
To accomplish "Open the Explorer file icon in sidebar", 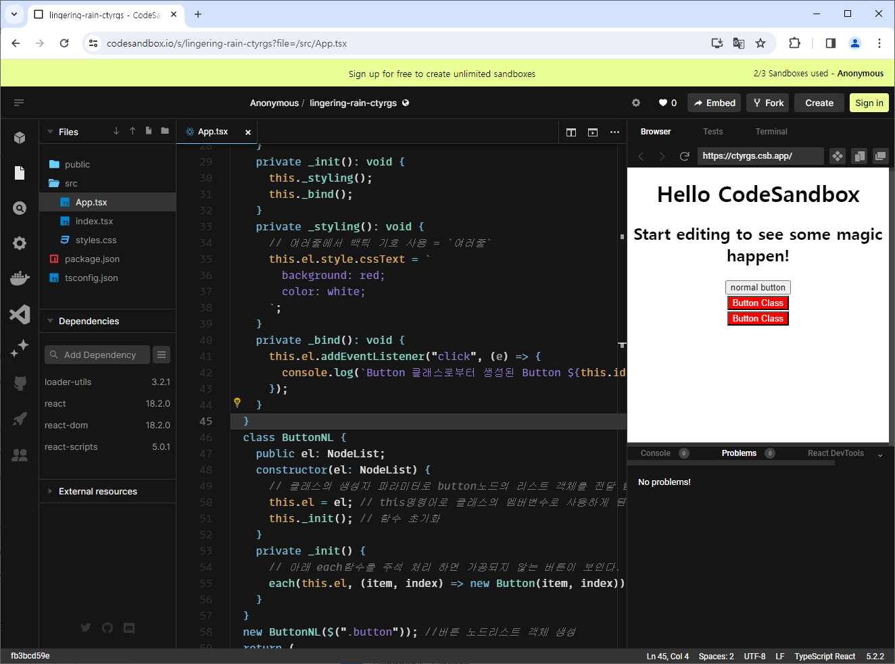I will [20, 173].
